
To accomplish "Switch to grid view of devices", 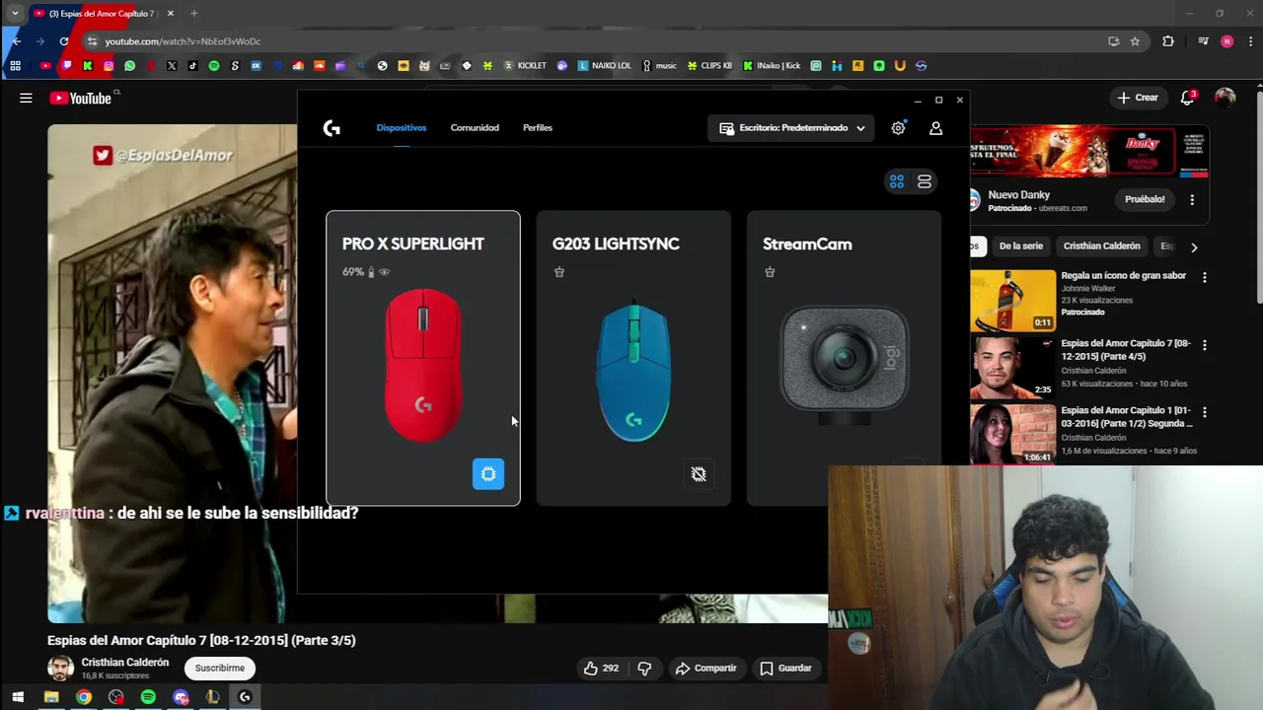I will (897, 181).
